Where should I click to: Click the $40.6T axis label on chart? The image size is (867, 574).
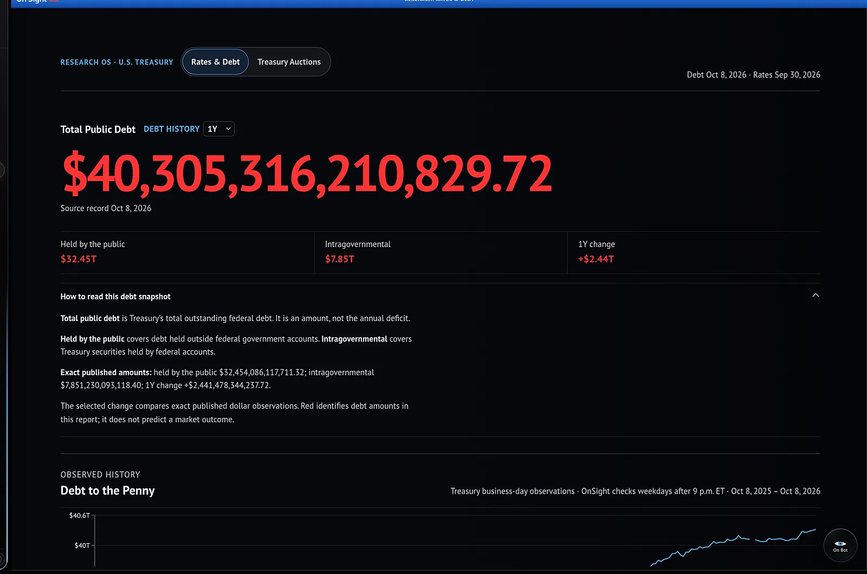pos(80,515)
